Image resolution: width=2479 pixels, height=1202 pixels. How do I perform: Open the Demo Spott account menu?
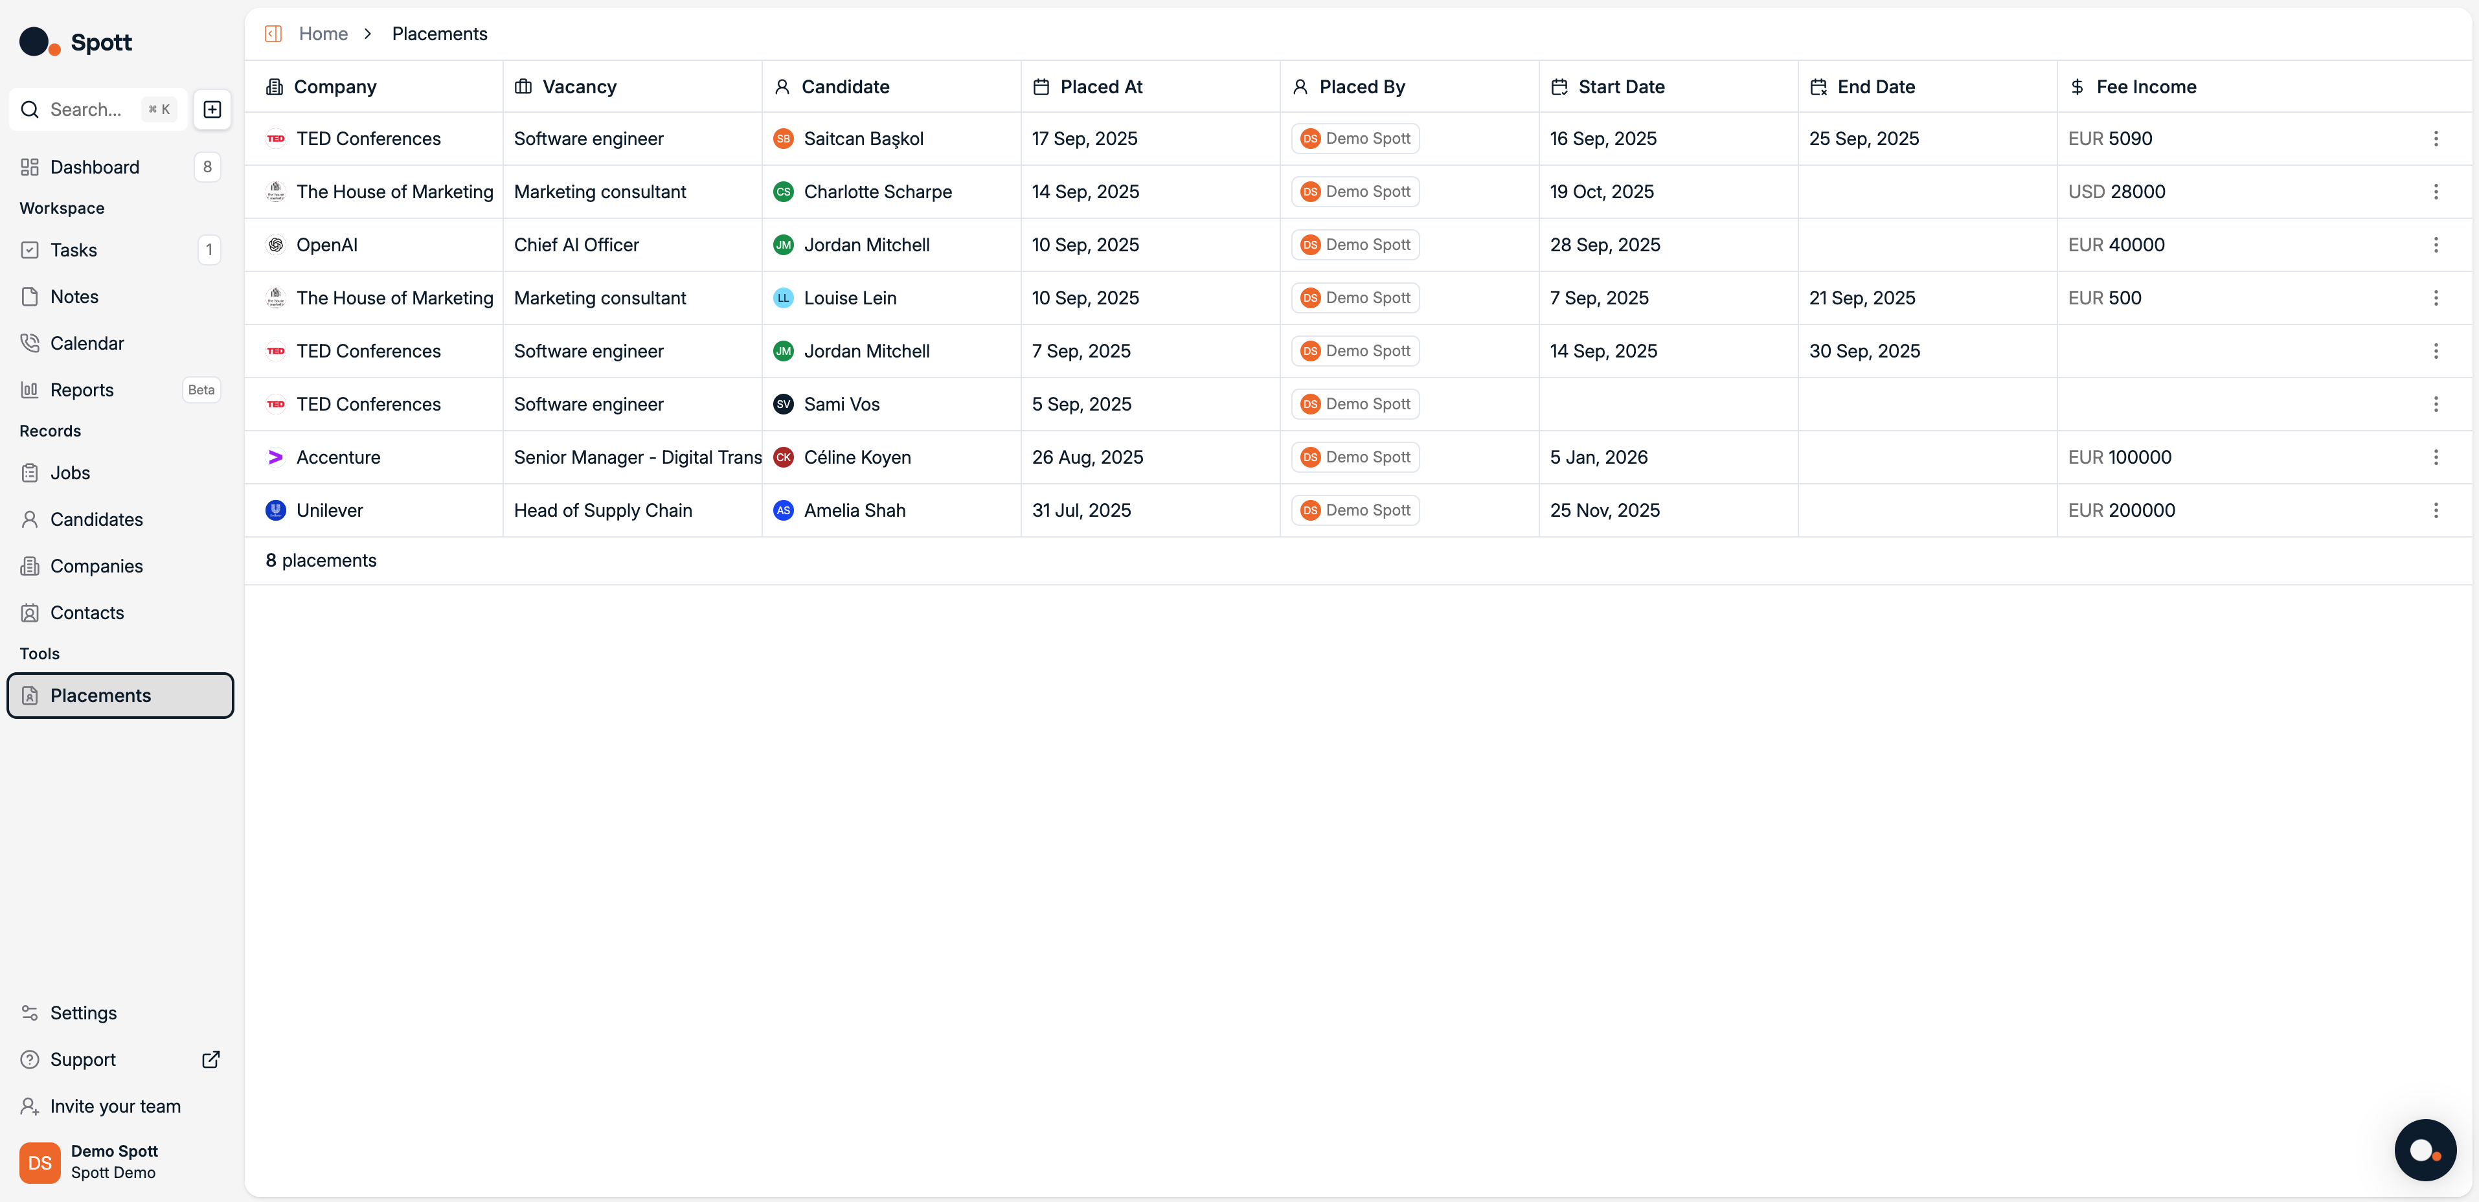(x=119, y=1162)
